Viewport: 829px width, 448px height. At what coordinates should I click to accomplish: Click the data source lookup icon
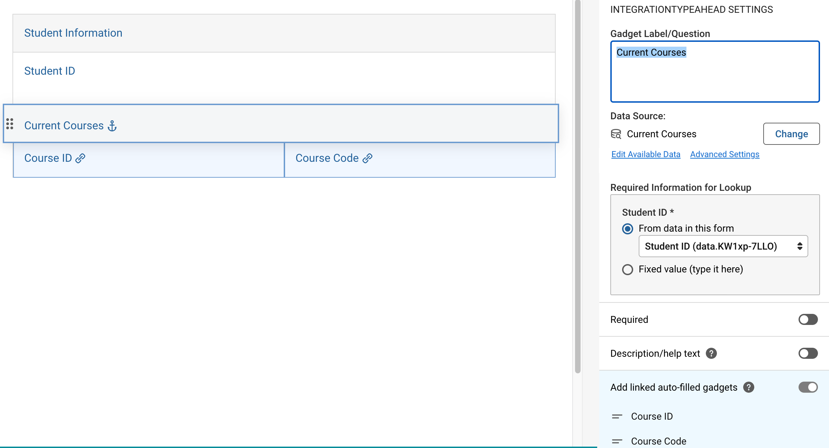pos(617,134)
